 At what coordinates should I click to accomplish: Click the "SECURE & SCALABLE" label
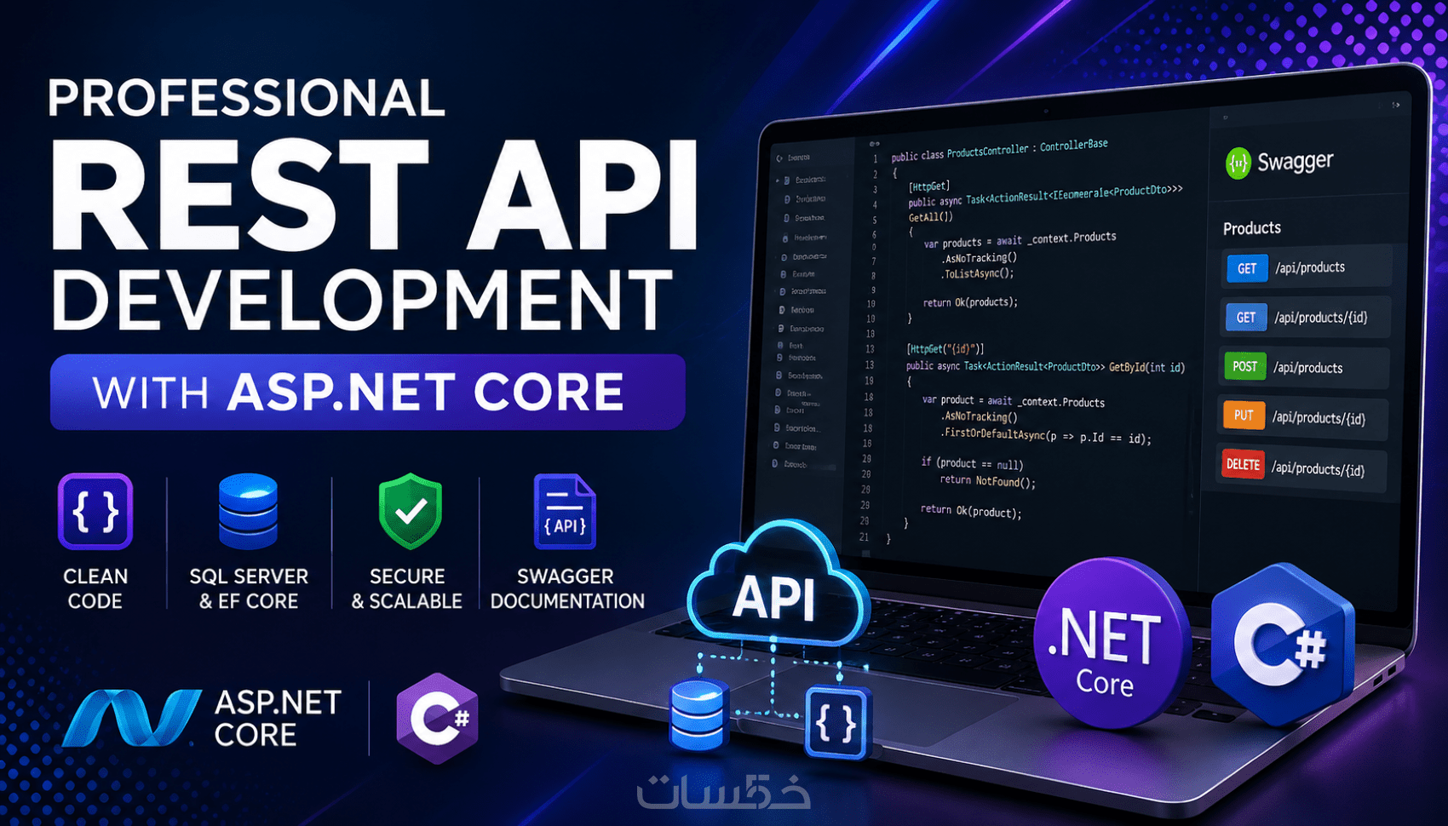coord(407,588)
